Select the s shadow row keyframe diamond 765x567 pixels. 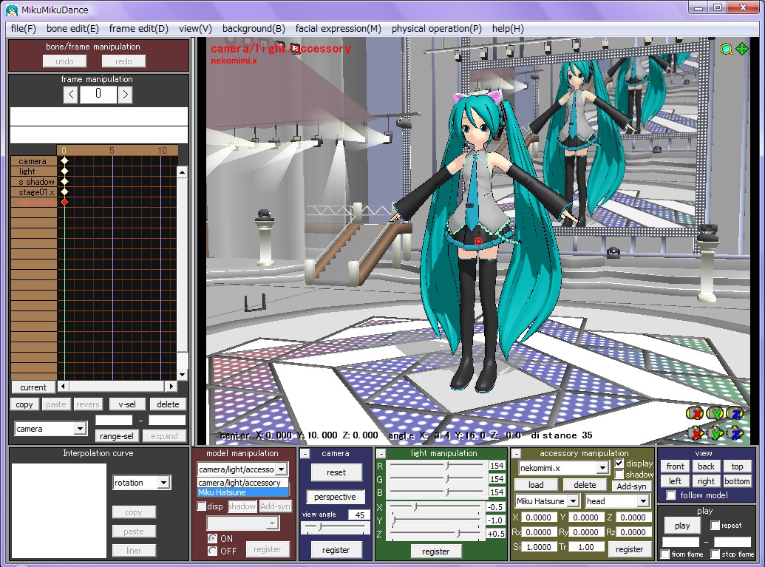click(64, 182)
